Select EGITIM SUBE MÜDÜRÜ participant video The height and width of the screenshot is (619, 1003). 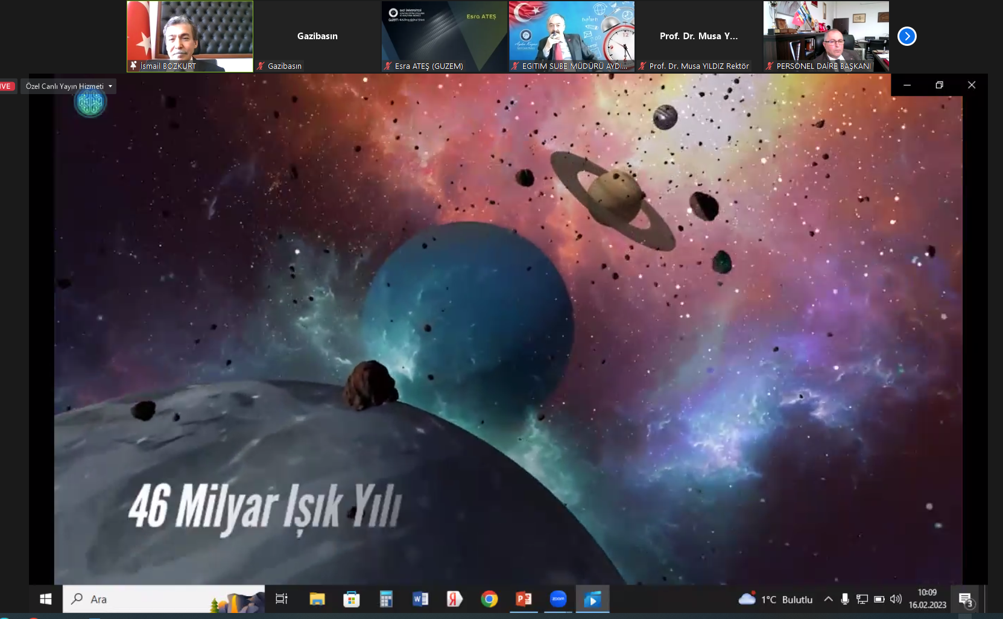[x=572, y=36]
